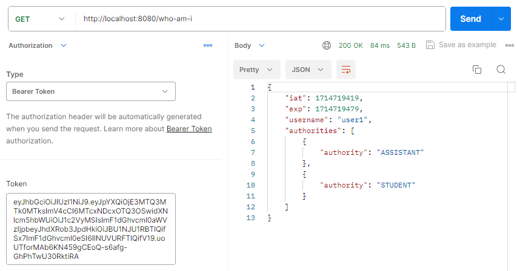Click the "ASSISTANT" authority value
This screenshot has width=517, height=271.
(400, 152)
